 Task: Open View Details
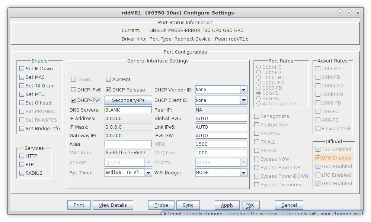[113, 205]
